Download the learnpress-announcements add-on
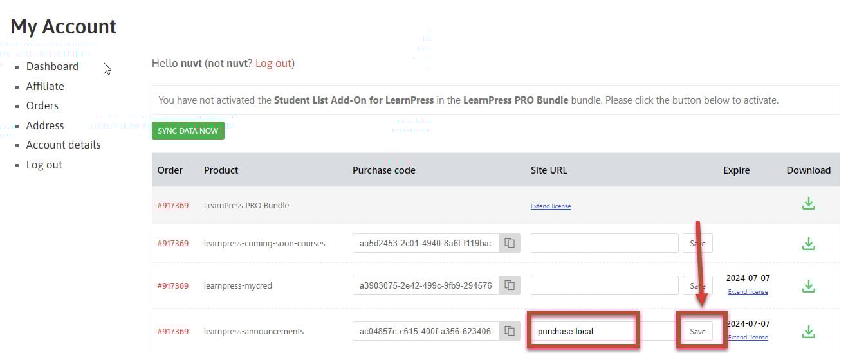 pyautogui.click(x=809, y=332)
